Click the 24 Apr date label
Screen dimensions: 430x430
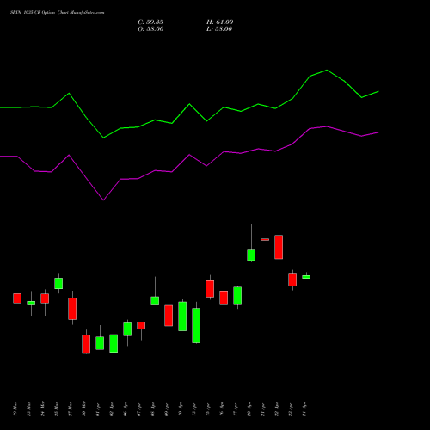click(x=304, y=409)
